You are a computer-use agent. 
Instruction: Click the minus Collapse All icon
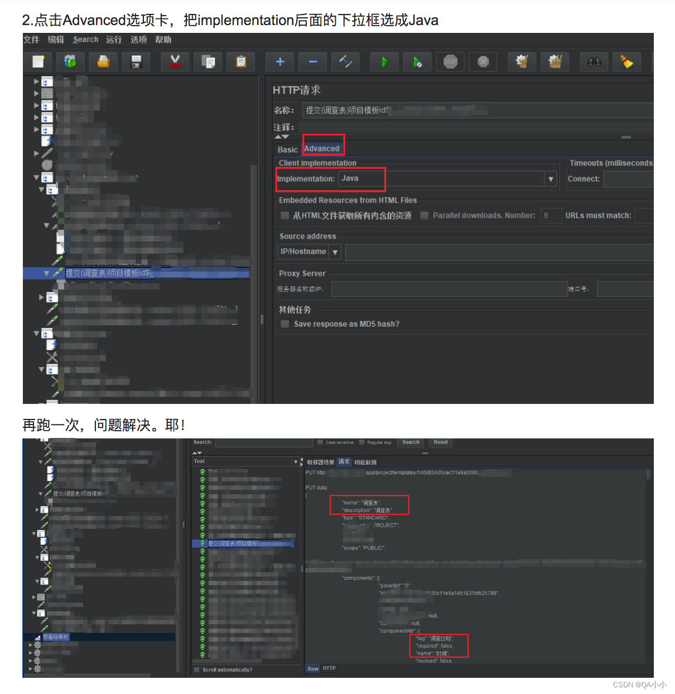(313, 61)
